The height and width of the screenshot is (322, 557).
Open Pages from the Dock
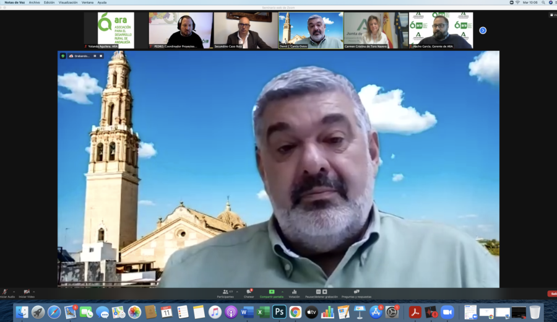(343, 313)
